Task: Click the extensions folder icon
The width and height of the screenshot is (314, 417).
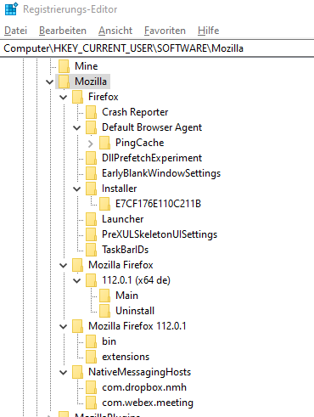Action: coord(91,357)
